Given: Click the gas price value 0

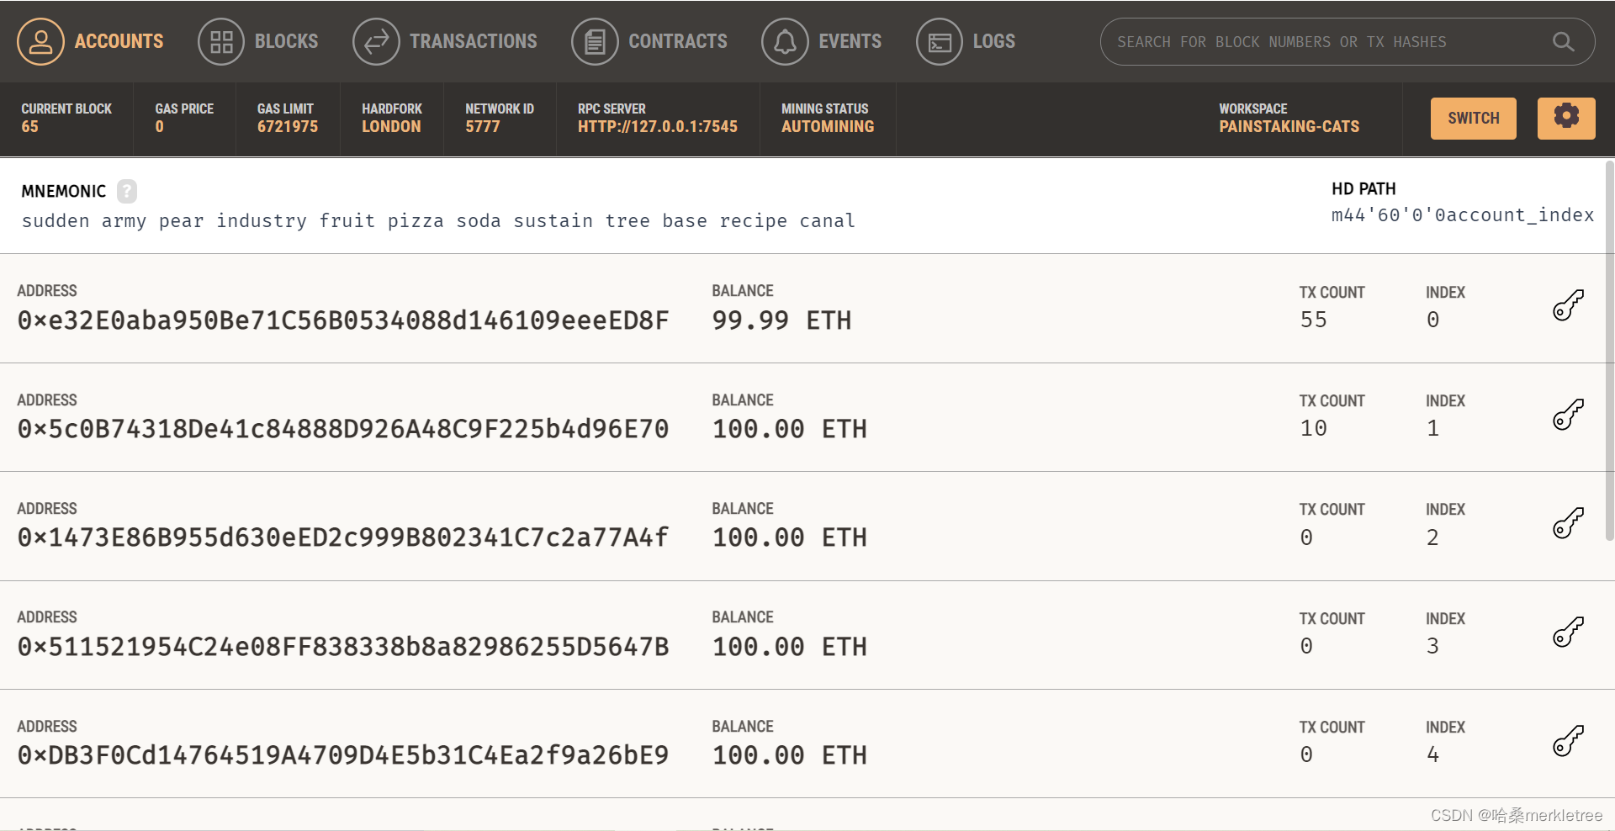Looking at the screenshot, I should (159, 127).
